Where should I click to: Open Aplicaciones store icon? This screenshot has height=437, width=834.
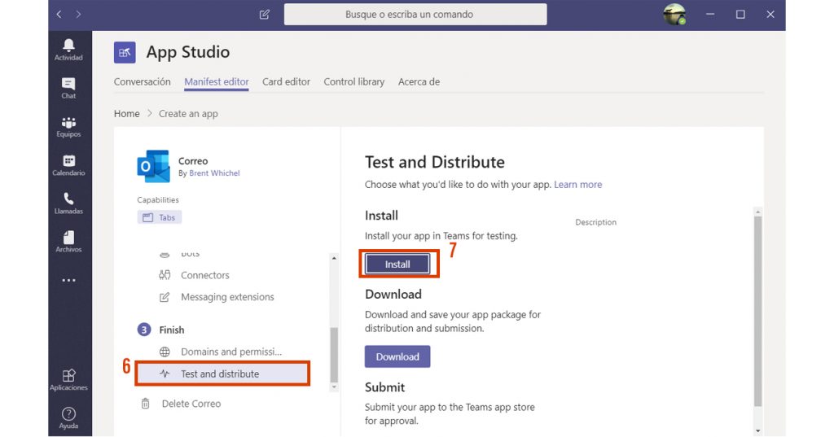68,380
